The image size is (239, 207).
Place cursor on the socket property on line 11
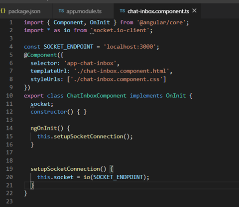point(40,104)
